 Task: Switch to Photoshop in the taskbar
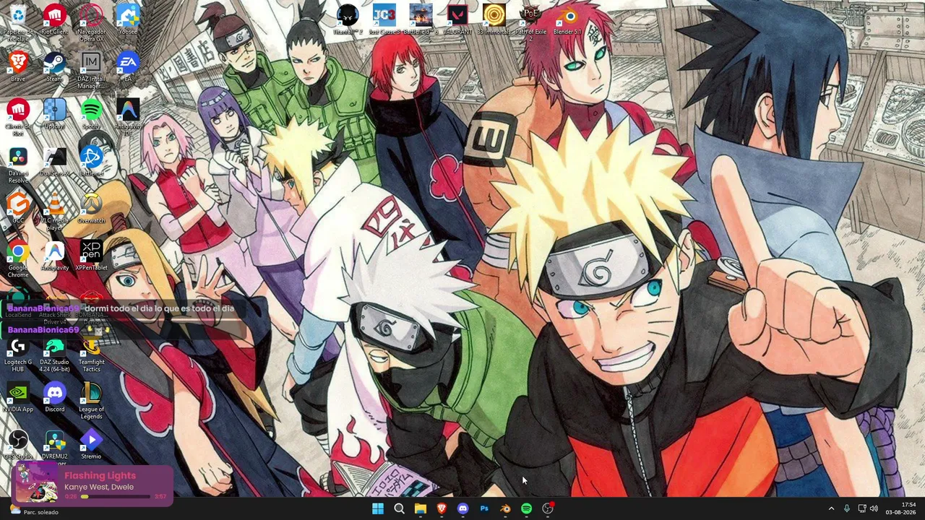coord(484,508)
